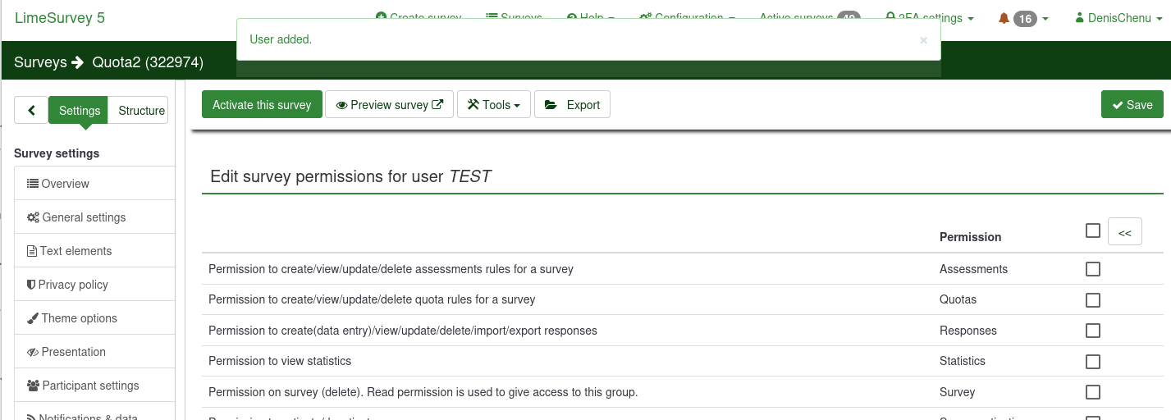This screenshot has width=1171, height=420.
Task: Click the Text elements document icon
Action: click(x=32, y=251)
